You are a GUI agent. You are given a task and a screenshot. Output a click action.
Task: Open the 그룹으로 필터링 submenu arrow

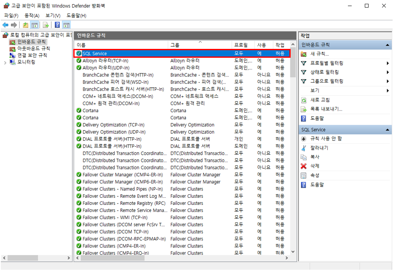click(388, 81)
